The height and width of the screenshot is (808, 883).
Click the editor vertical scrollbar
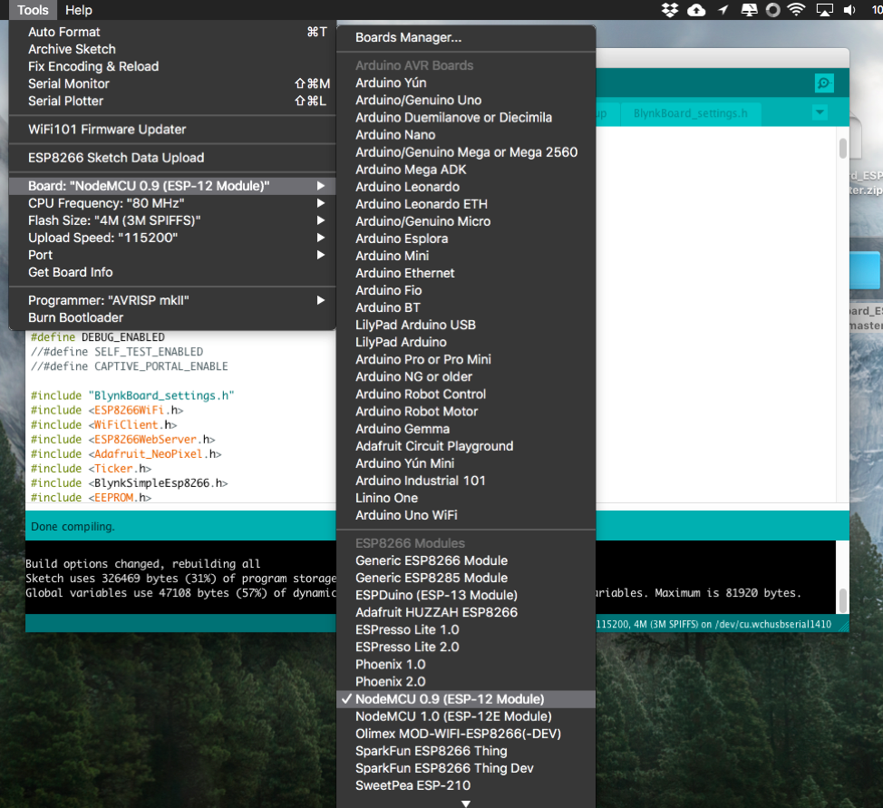tap(842, 148)
